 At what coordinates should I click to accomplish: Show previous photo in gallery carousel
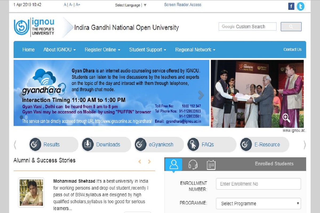click(218, 95)
